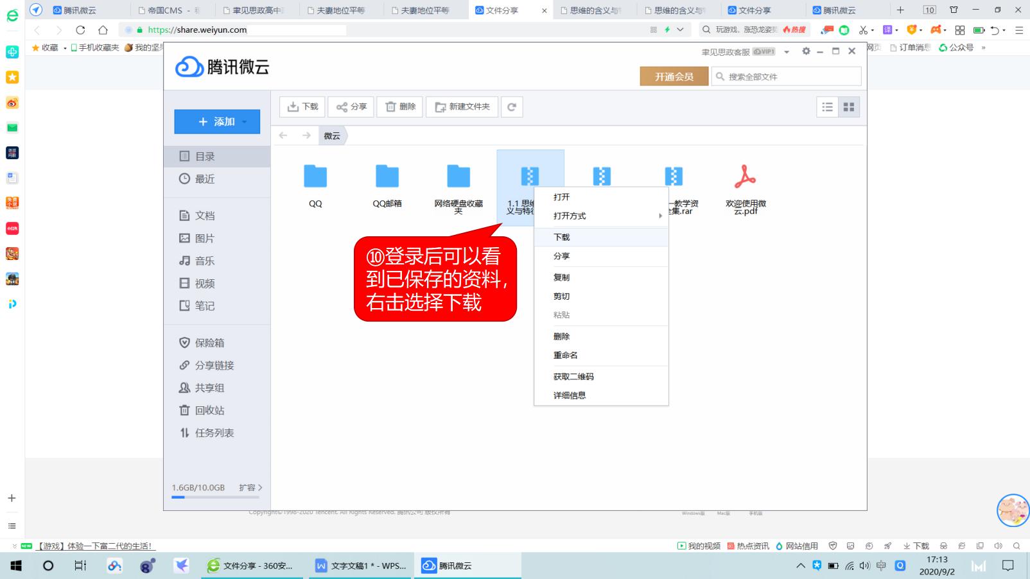The image size is (1030, 579).
Task: Expand storage via 扩容 link
Action: tap(250, 488)
